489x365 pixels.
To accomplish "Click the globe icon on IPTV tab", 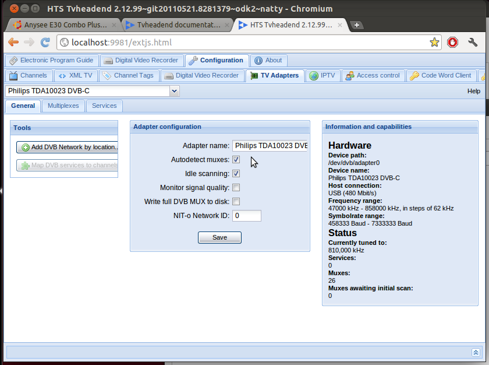I will tap(314, 76).
